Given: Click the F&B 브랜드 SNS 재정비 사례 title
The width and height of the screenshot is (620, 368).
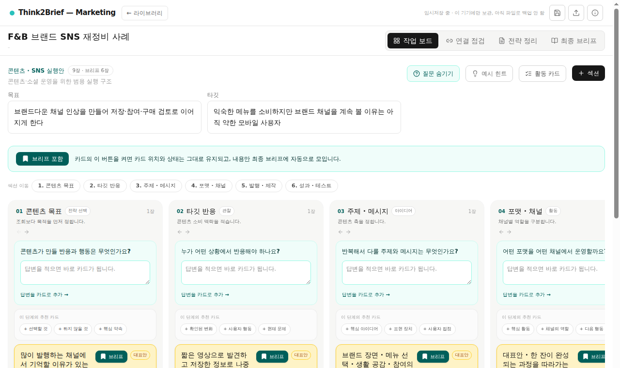Looking at the screenshot, I should tap(69, 37).
